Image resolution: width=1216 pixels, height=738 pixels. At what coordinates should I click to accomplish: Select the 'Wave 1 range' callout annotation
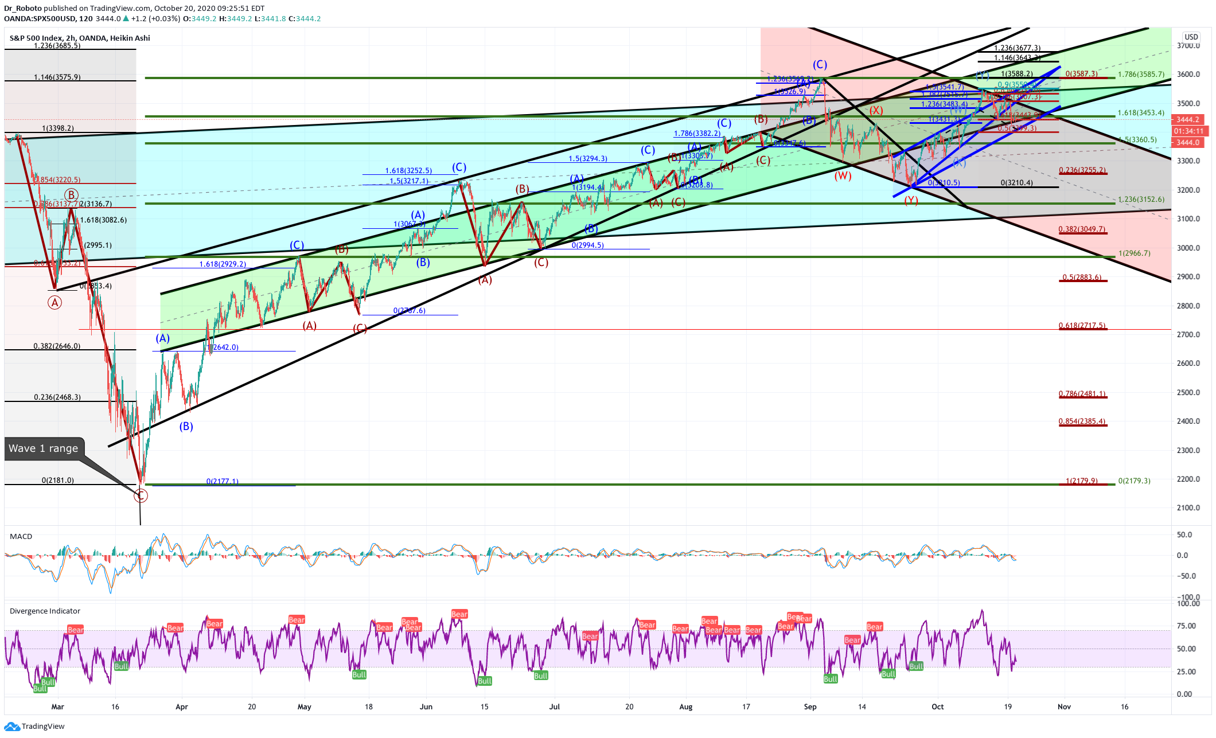click(x=44, y=448)
